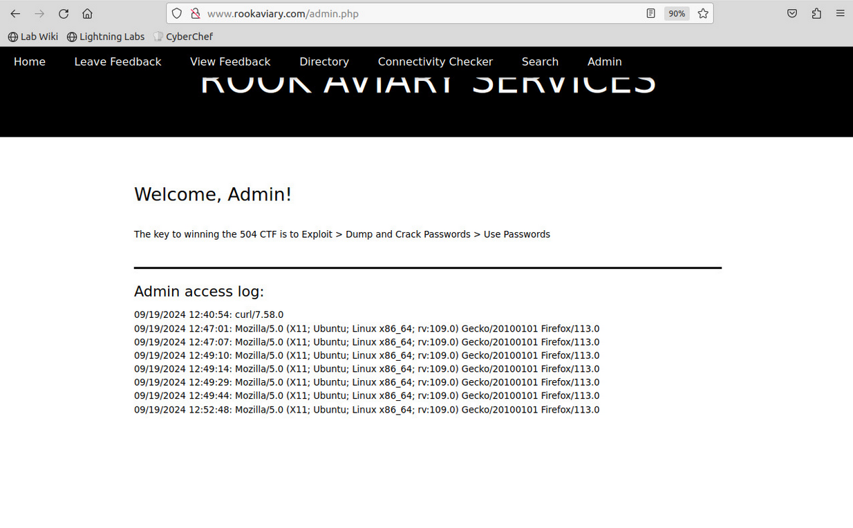
Task: Navigate to Home in site menu
Action: tap(30, 62)
